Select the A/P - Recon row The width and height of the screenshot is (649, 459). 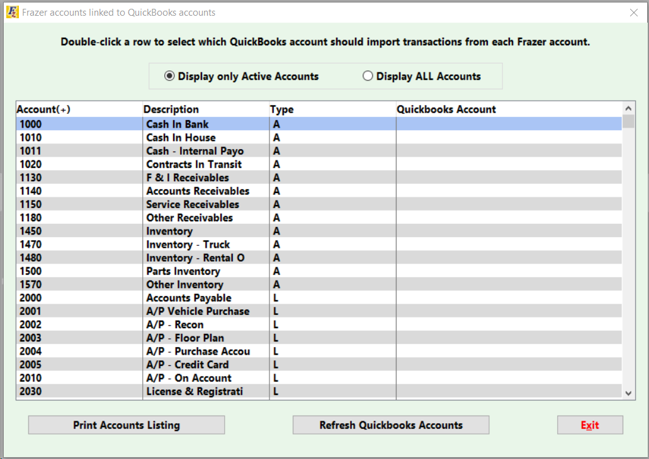(319, 324)
